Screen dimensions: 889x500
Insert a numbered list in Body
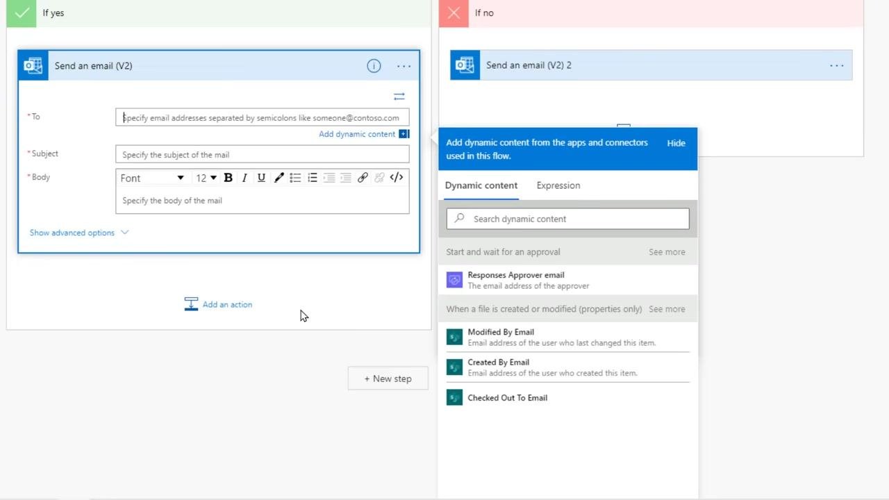(313, 178)
